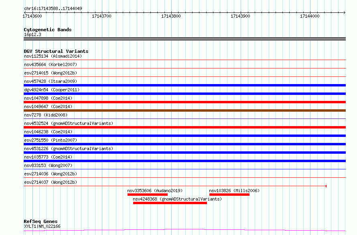This screenshot has width=357, height=235.
Task: Click the DGV Structural Variants track title
Action: [x=56, y=51]
